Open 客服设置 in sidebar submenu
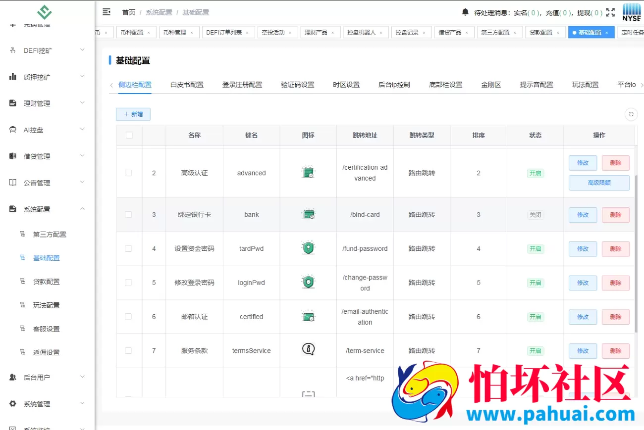The height and width of the screenshot is (430, 644). (x=47, y=329)
